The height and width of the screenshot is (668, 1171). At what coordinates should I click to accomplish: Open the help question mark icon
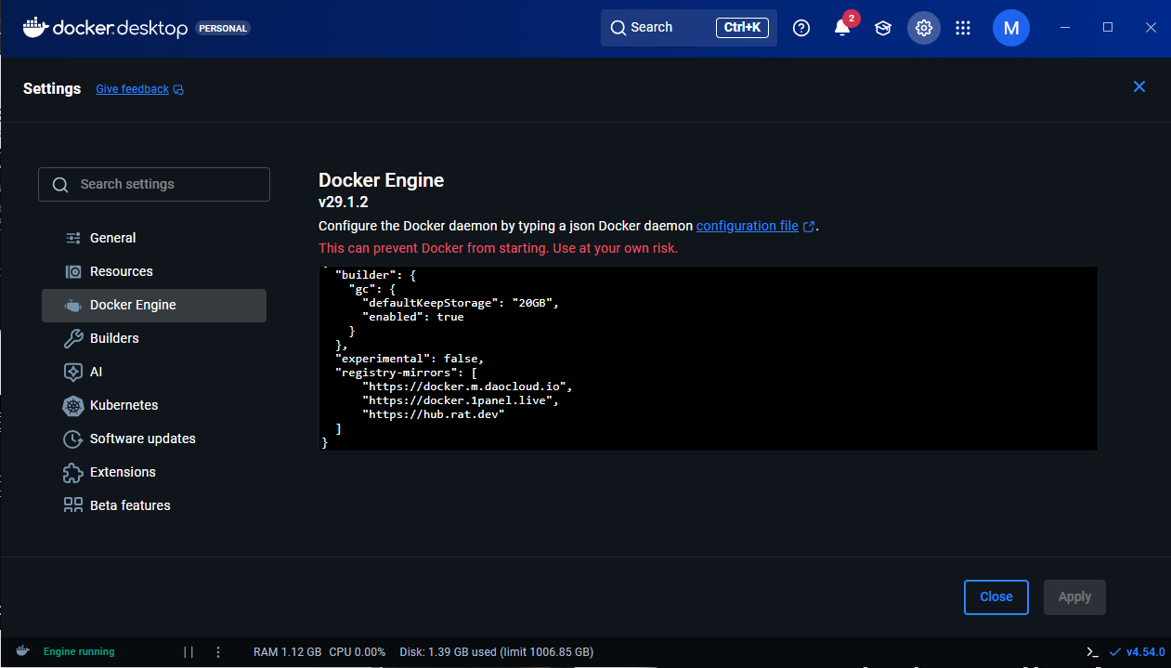point(801,28)
